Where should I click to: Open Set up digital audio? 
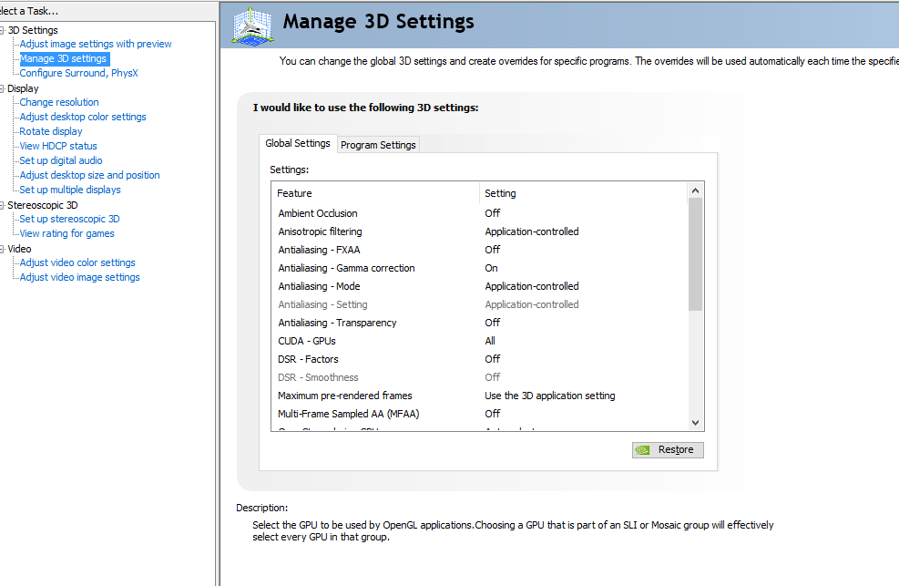61,161
